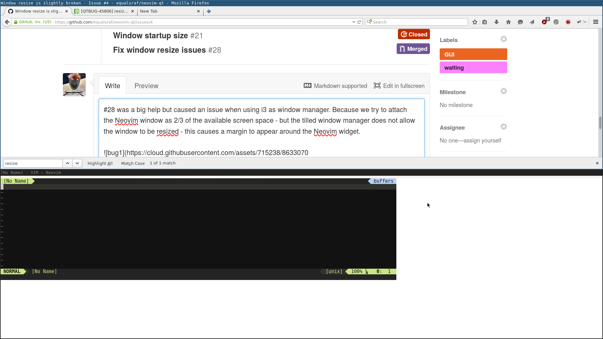Expand the Firebug dropdown arrow
603x339 pixels.
pos(585,22)
